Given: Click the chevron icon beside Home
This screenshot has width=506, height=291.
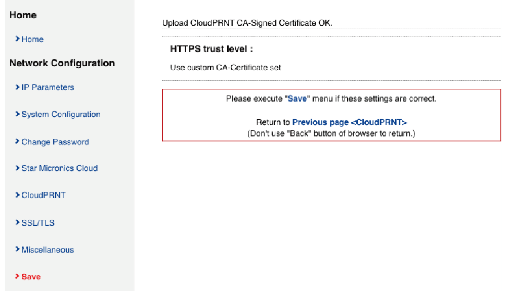Looking at the screenshot, I should [17, 39].
